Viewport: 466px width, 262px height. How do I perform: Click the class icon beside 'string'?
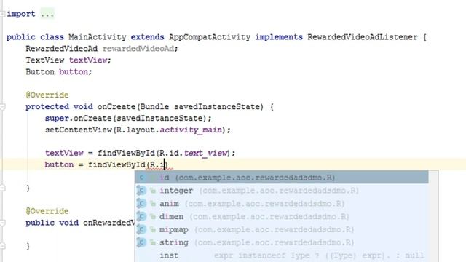(x=141, y=242)
